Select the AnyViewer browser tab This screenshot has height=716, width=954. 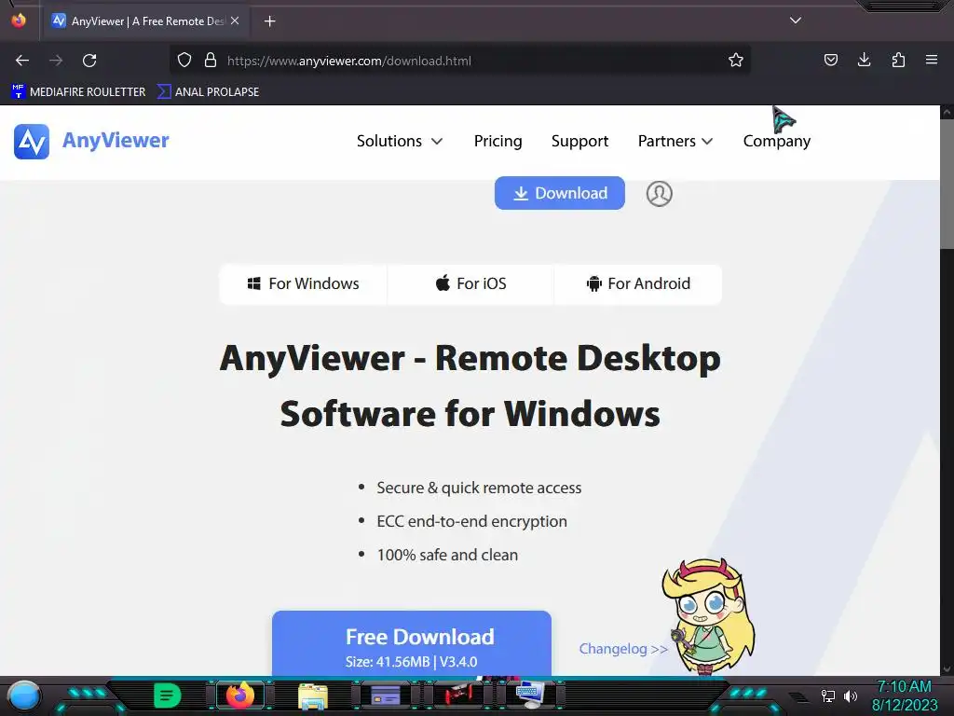click(146, 21)
